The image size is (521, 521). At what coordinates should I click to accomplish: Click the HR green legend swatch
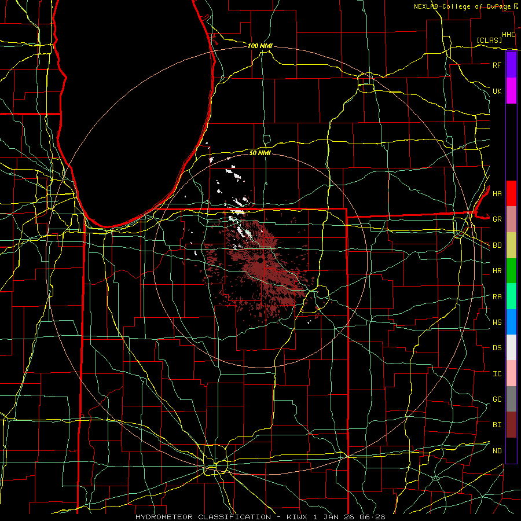pyautogui.click(x=511, y=271)
